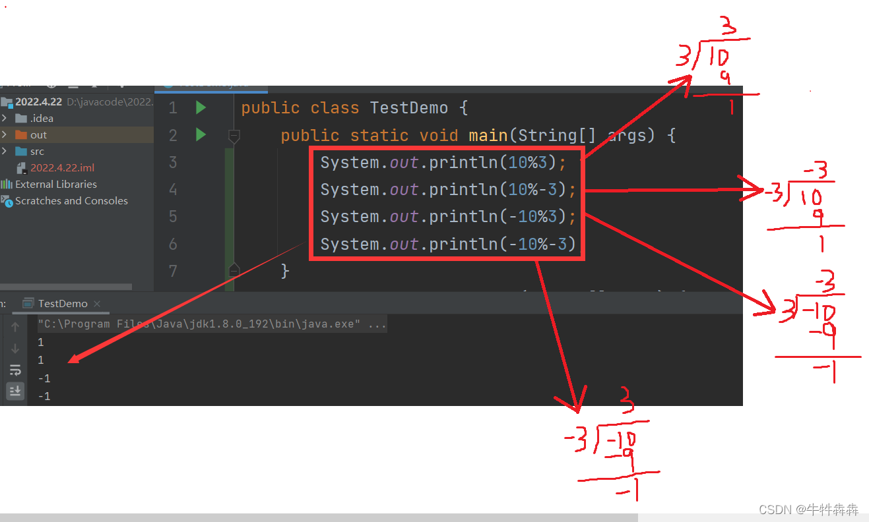Toggle scroll to end in run console
The height and width of the screenshot is (522, 869).
click(x=15, y=391)
